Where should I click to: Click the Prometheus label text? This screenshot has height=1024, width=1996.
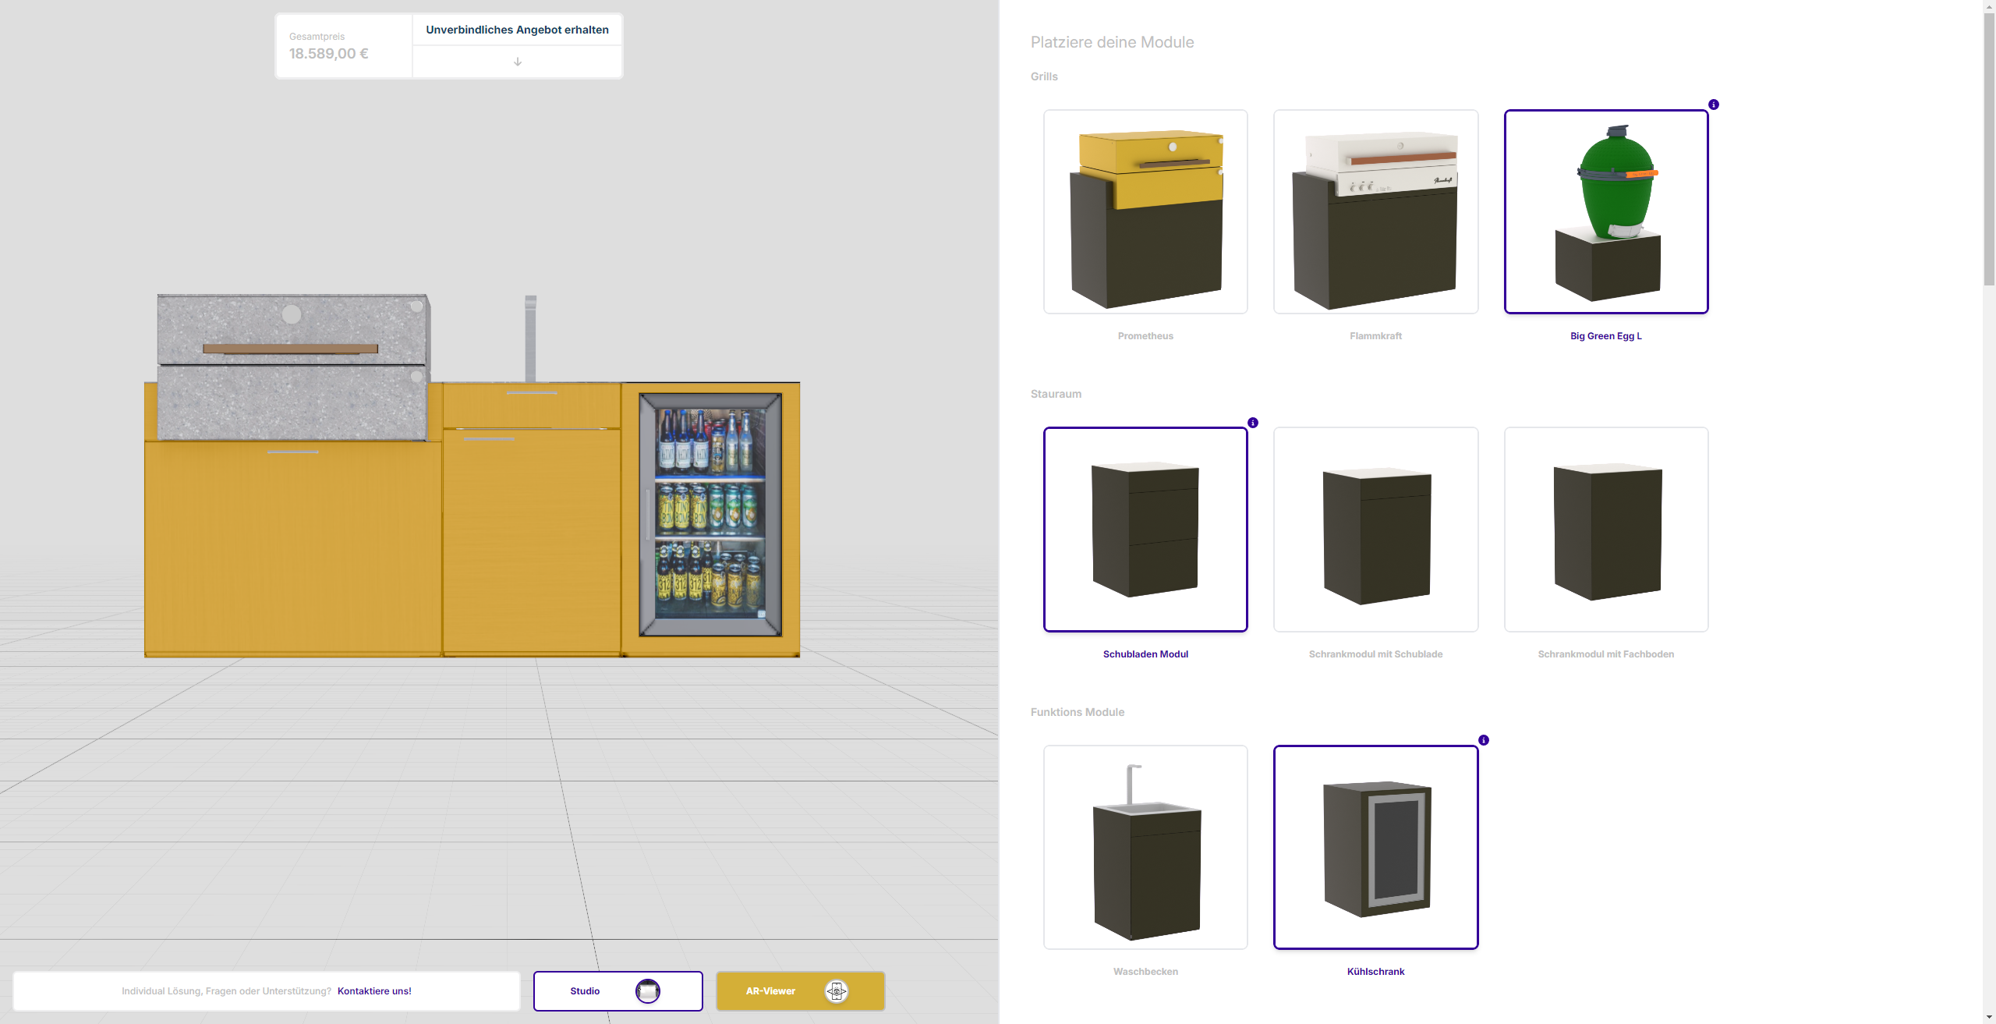click(x=1145, y=336)
